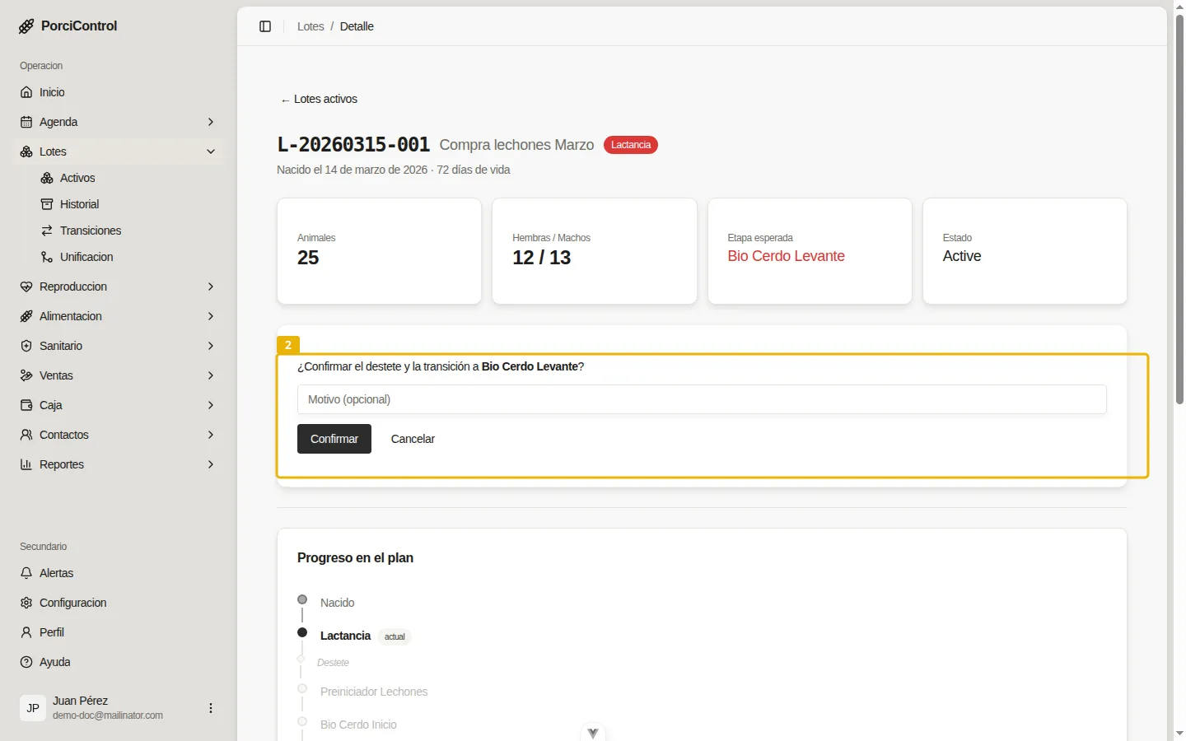The height and width of the screenshot is (741, 1186).
Task: Click the Nacido step in plan progress
Action: [x=338, y=603]
